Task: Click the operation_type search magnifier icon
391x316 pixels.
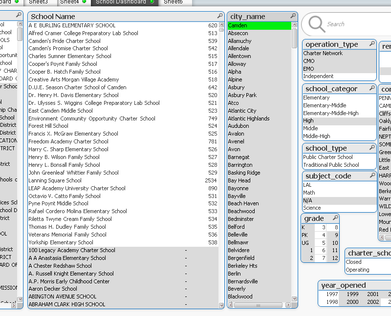Action: pyautogui.click(x=371, y=44)
